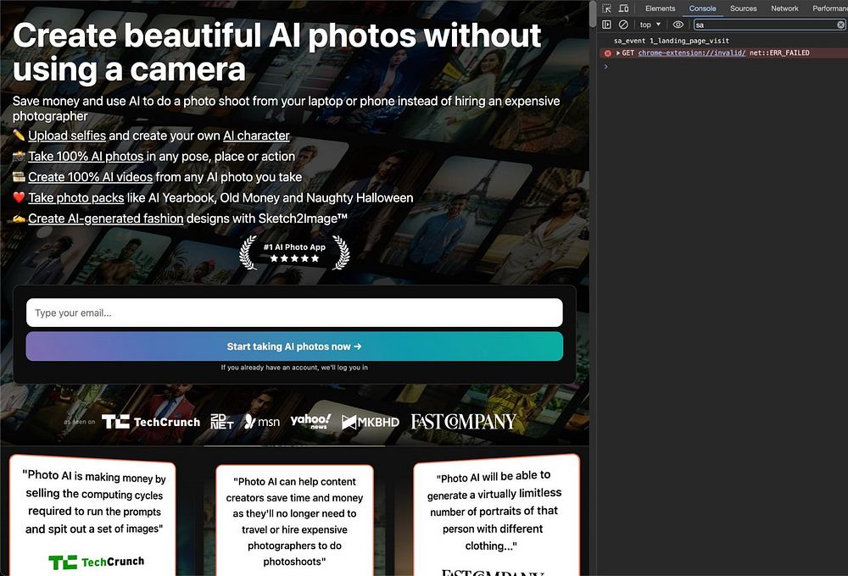Click the red error icon beside GET

click(x=607, y=53)
